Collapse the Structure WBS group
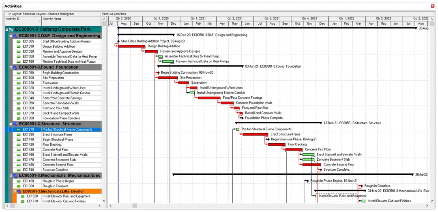Screen dimensions: 438x212 pos(11,124)
